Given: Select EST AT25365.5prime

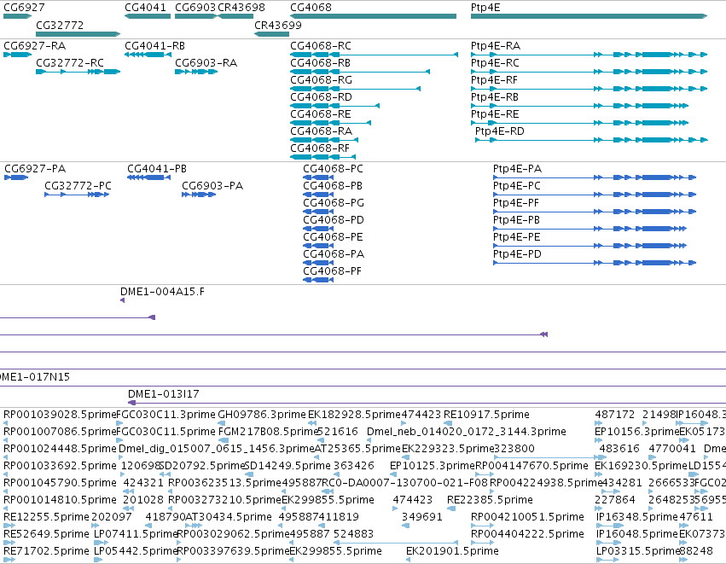Looking at the screenshot, I should [x=357, y=449].
